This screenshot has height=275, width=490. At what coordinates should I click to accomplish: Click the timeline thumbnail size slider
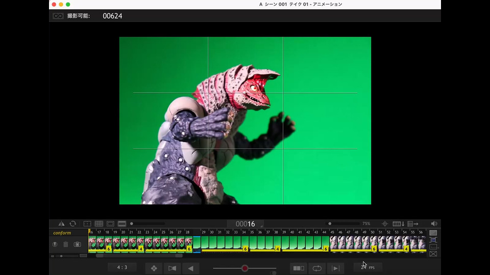point(66,256)
